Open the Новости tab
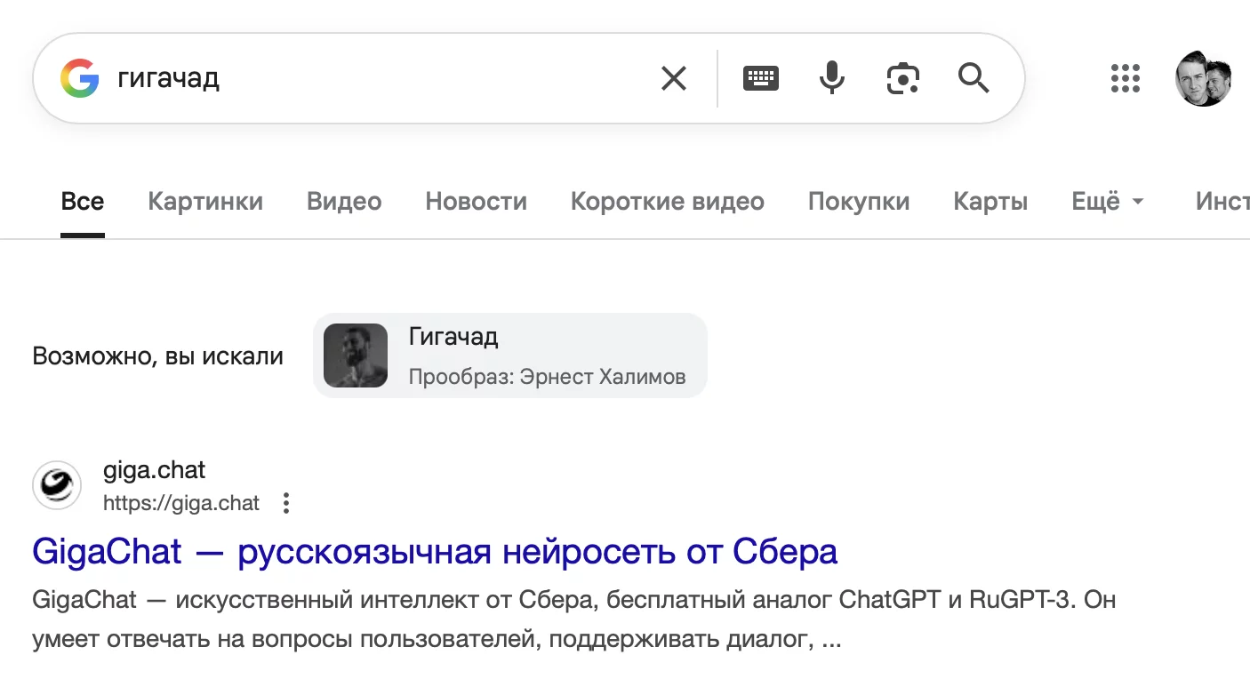This screenshot has height=679, width=1250. [x=476, y=202]
